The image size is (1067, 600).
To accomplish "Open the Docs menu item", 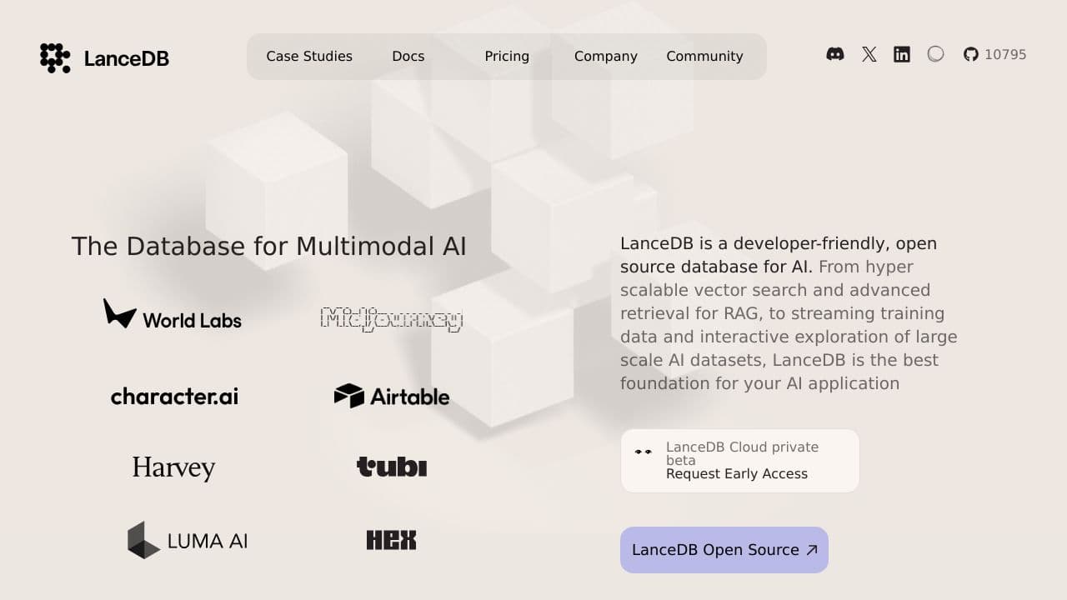I will tap(408, 57).
